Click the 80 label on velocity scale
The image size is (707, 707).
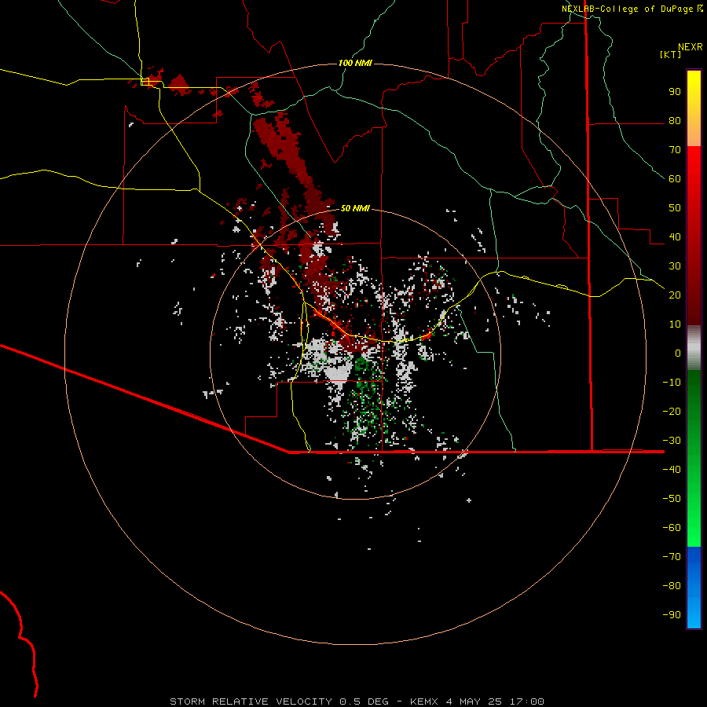point(675,120)
